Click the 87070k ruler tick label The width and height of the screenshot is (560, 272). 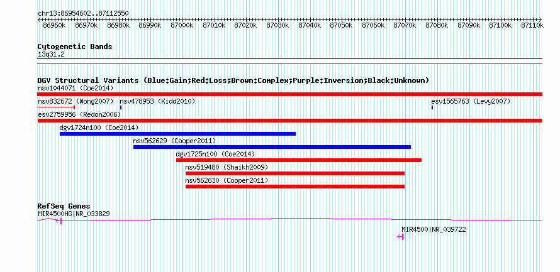pyautogui.click(x=405, y=25)
